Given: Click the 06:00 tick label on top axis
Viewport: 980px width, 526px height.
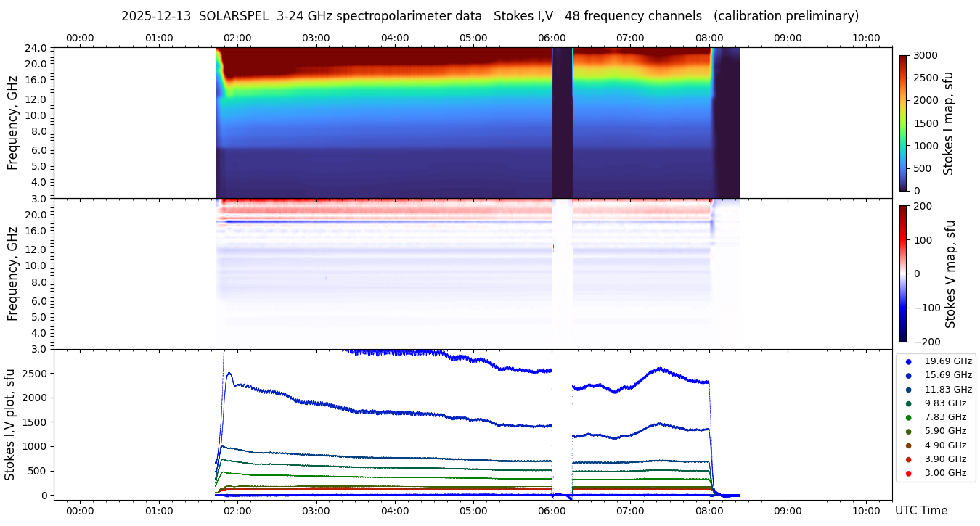Looking at the screenshot, I should click(552, 38).
